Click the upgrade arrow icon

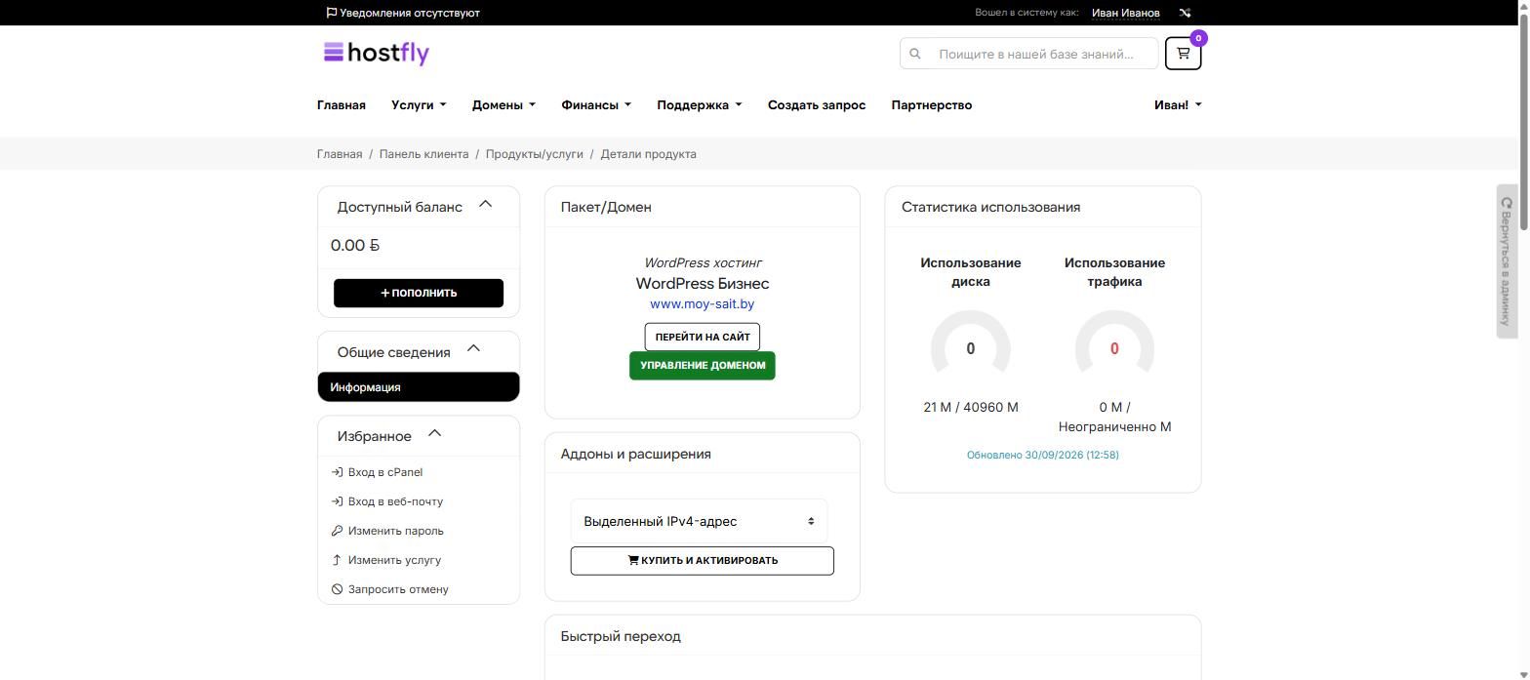pyautogui.click(x=337, y=560)
